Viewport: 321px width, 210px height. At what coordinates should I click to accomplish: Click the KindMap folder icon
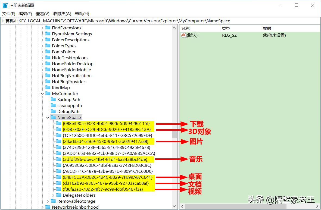[47, 87]
